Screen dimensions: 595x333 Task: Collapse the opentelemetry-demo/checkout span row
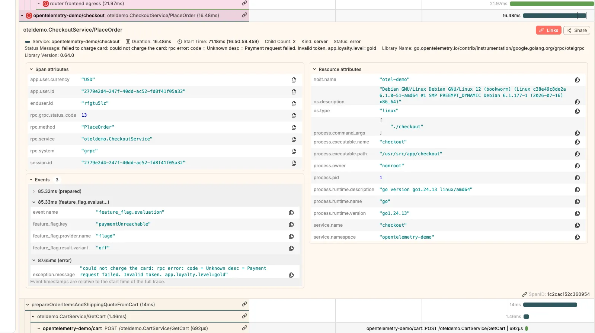[22, 16]
